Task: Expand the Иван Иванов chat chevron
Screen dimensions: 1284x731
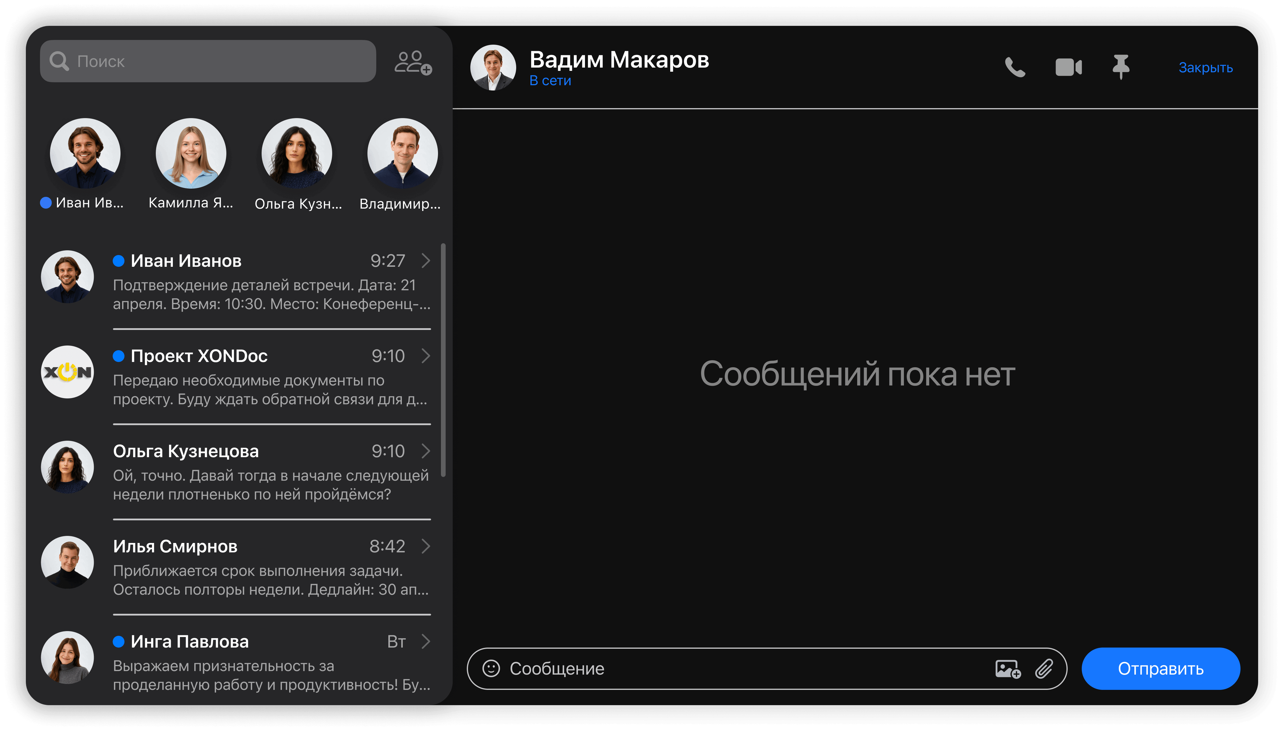Action: coord(426,261)
